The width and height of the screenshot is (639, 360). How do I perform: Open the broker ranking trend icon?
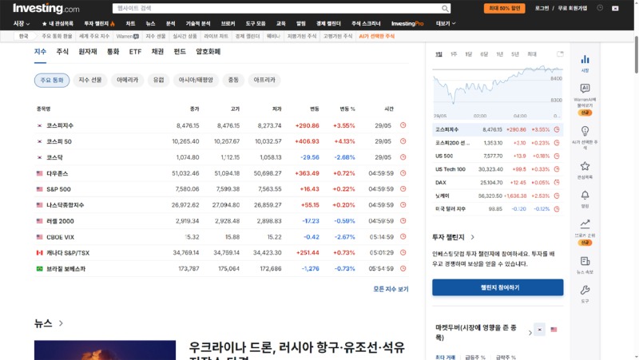click(585, 224)
